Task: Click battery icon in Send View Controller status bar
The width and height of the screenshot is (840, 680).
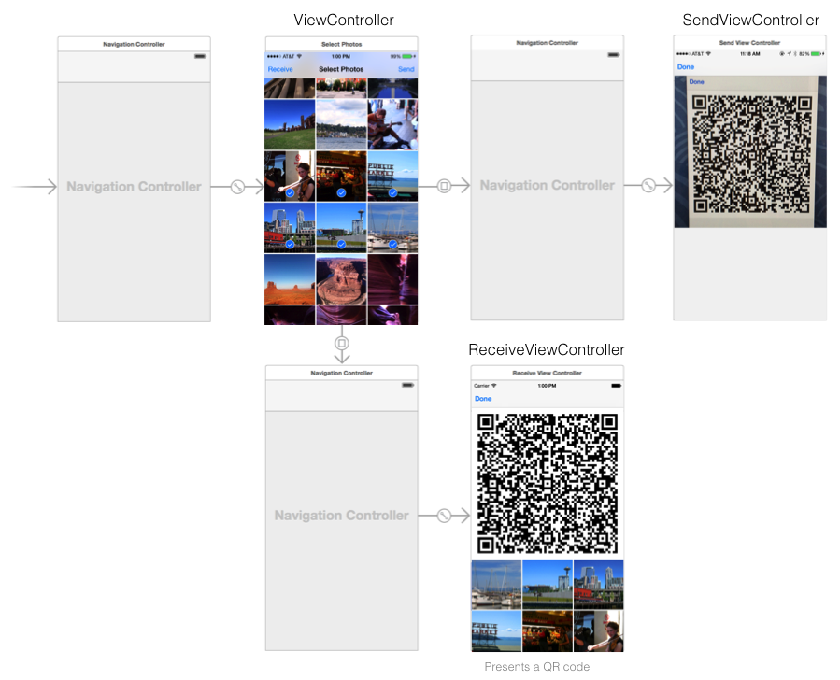Action: point(817,53)
